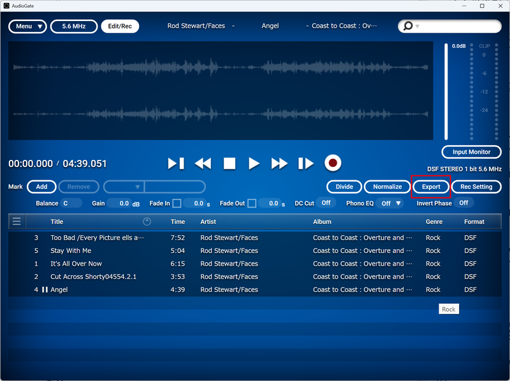This screenshot has width=510, height=381.
Task: Toggle DC Cut from Off to On
Action: coord(326,203)
